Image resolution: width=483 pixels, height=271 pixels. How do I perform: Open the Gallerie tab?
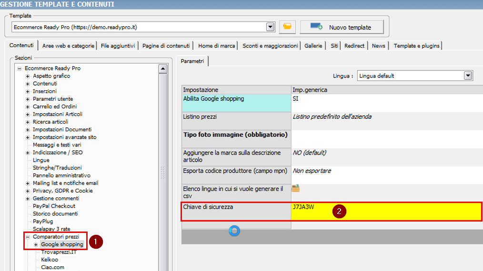[313, 46]
